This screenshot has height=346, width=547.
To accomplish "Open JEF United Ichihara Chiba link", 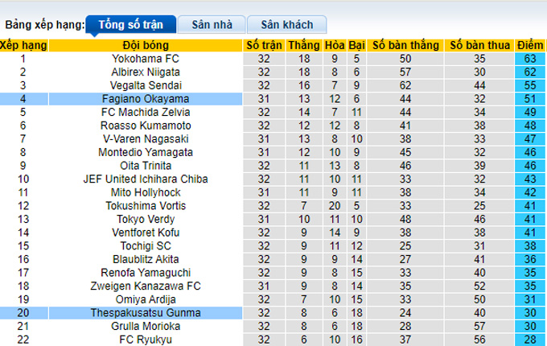I will click(x=146, y=179).
